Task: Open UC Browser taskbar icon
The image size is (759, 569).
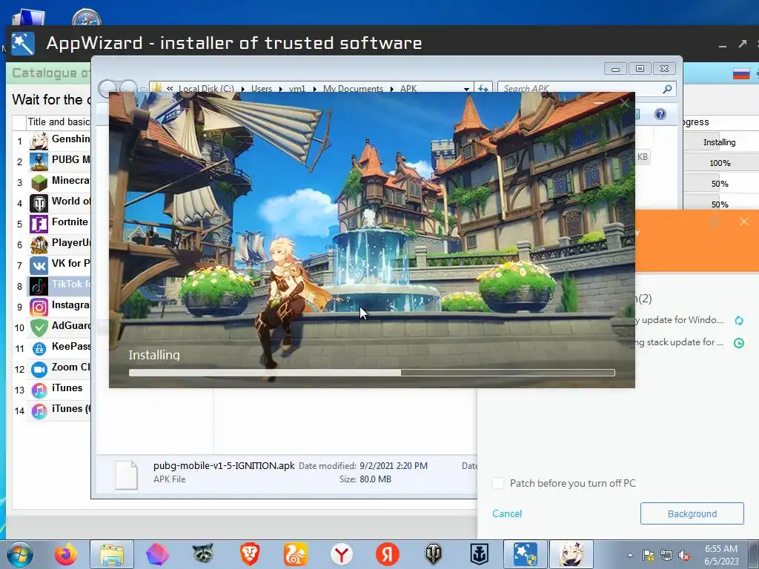Action: 296,554
